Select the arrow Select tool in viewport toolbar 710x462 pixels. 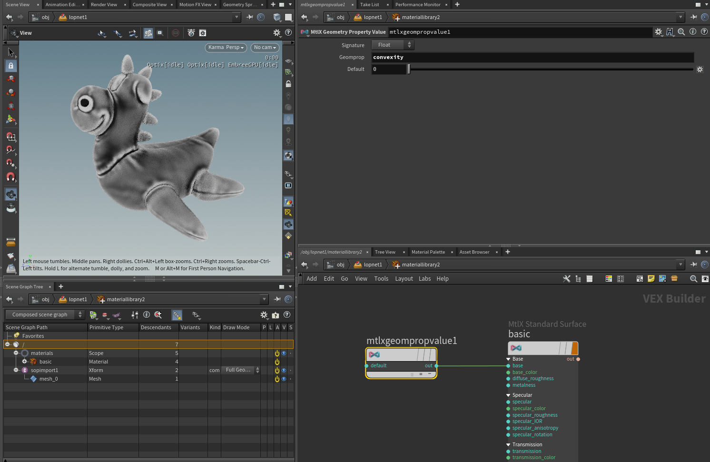[11, 52]
